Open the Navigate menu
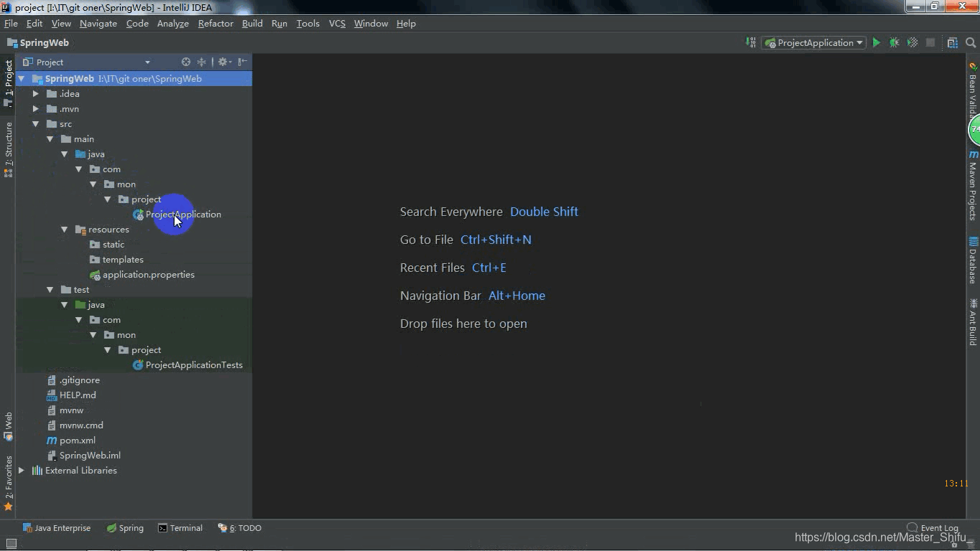Image resolution: width=980 pixels, height=551 pixels. [x=98, y=24]
